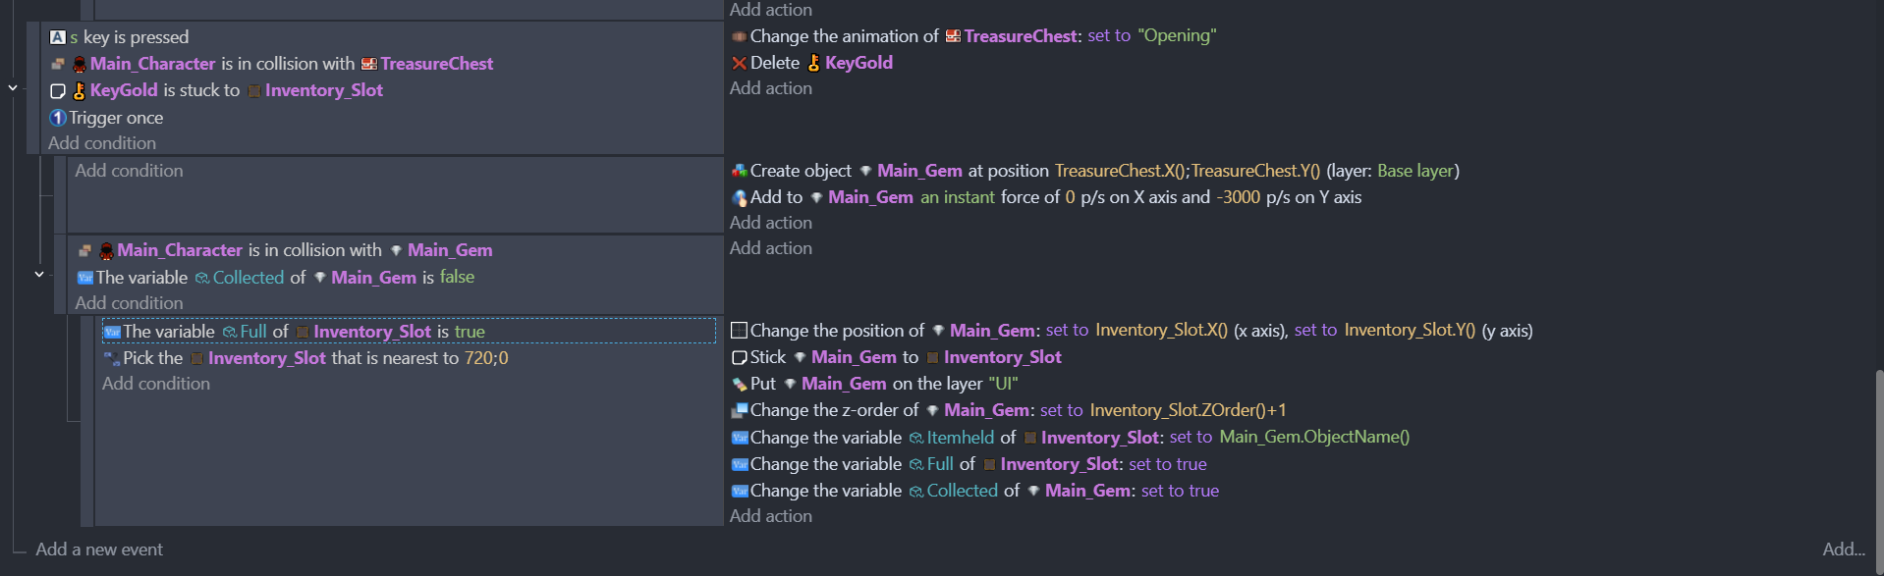Viewport: 1884px width, 576px height.
Task: Click the vertical scrollbar thumb
Action: 1879,453
